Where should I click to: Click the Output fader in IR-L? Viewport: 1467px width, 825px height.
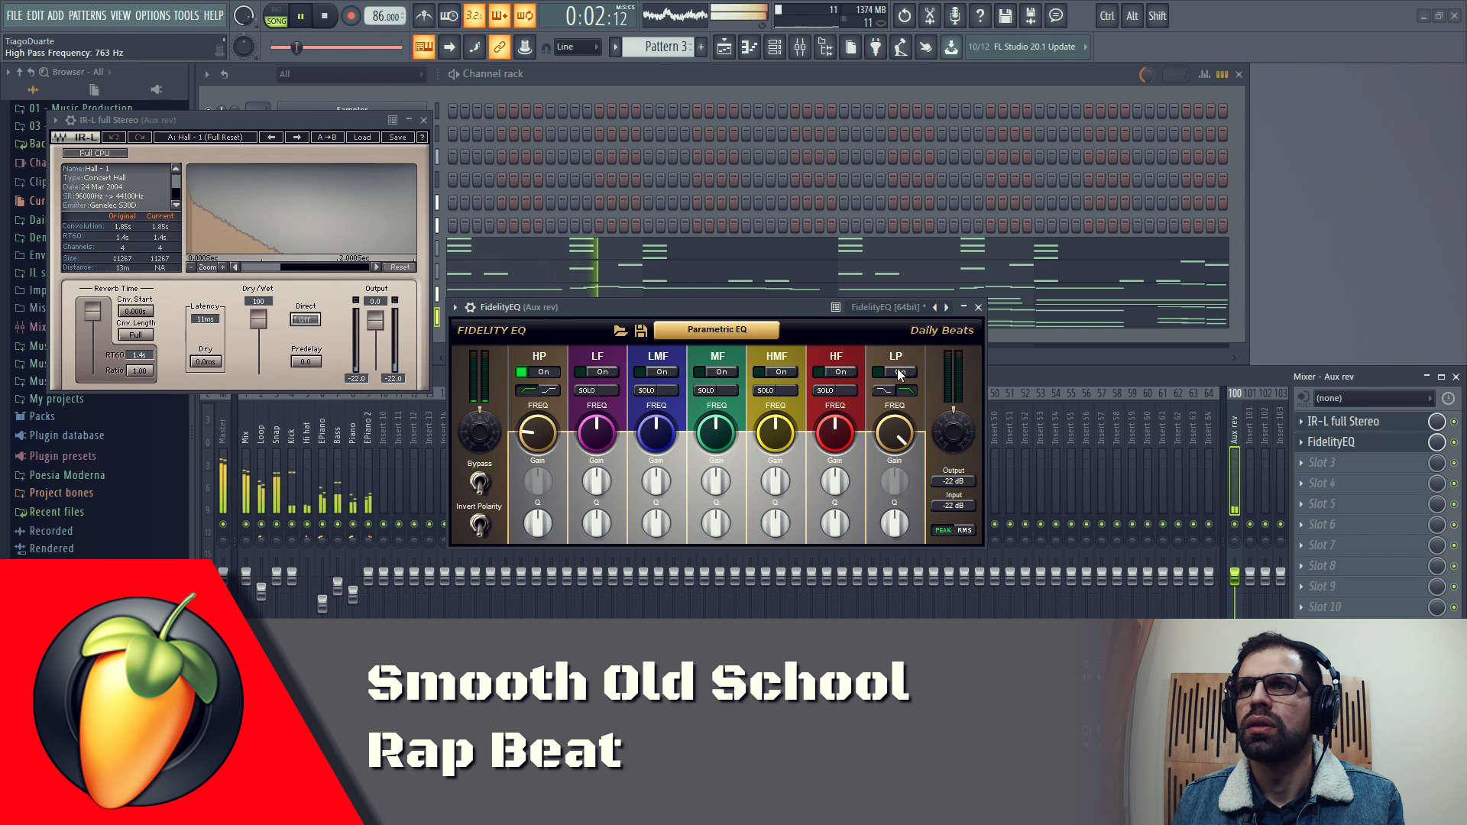[374, 320]
